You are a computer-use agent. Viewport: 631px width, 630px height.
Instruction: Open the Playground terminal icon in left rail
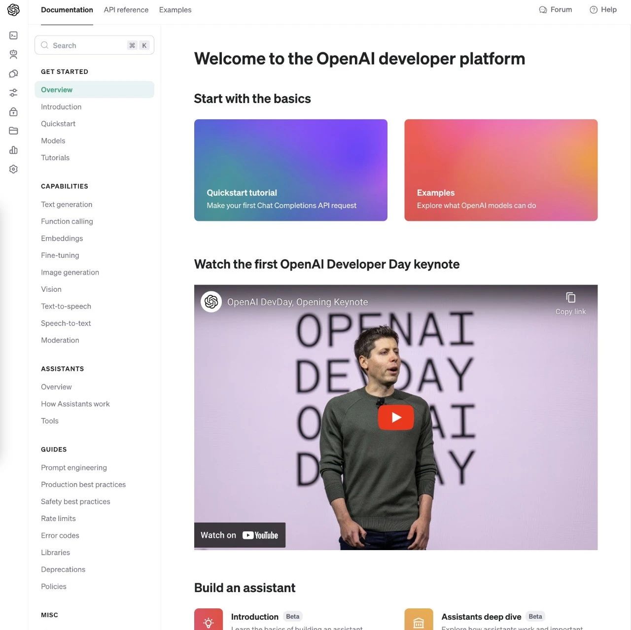click(x=14, y=35)
